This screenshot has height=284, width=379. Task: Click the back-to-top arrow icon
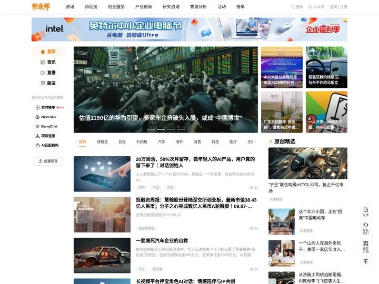pyautogui.click(x=366, y=262)
